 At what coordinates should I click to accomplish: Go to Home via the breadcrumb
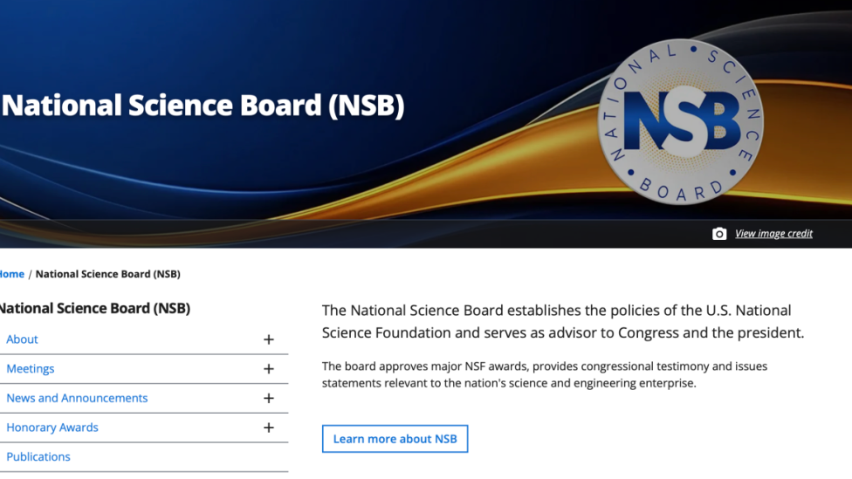pos(12,274)
